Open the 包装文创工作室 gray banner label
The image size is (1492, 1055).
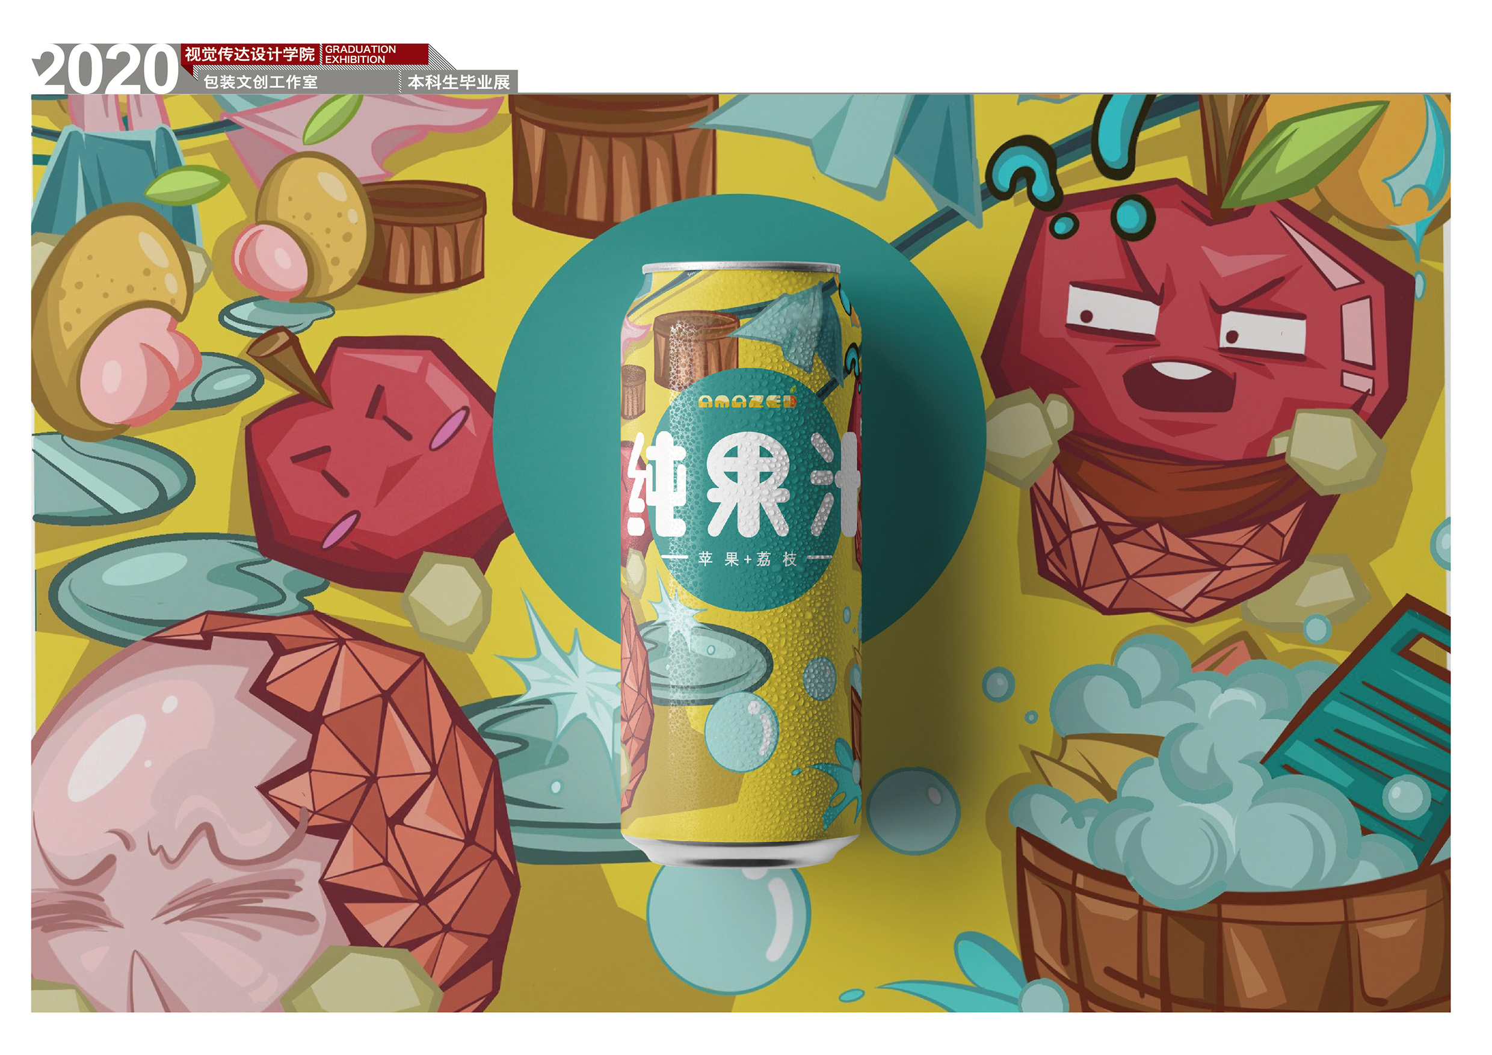[x=260, y=82]
